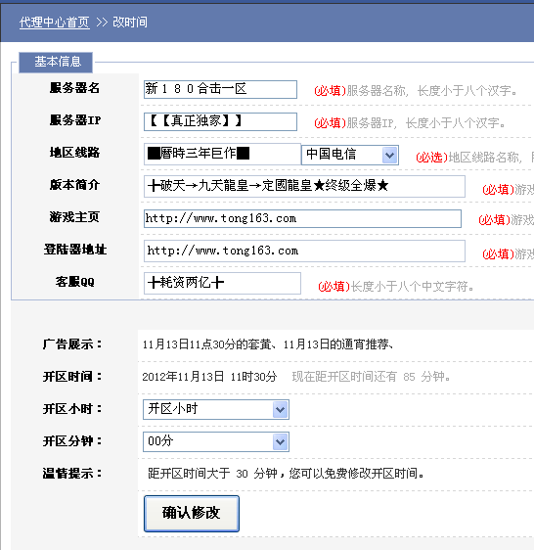Click the 登陆器地址 URL field
Viewport: 534px width, 550px height.
tap(304, 251)
